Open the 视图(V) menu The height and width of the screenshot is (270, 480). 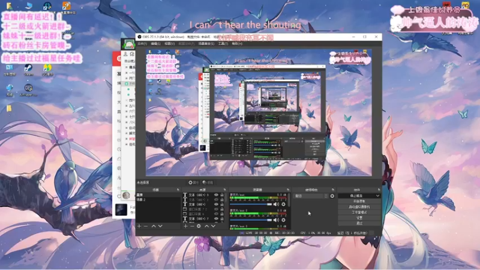(x=170, y=44)
